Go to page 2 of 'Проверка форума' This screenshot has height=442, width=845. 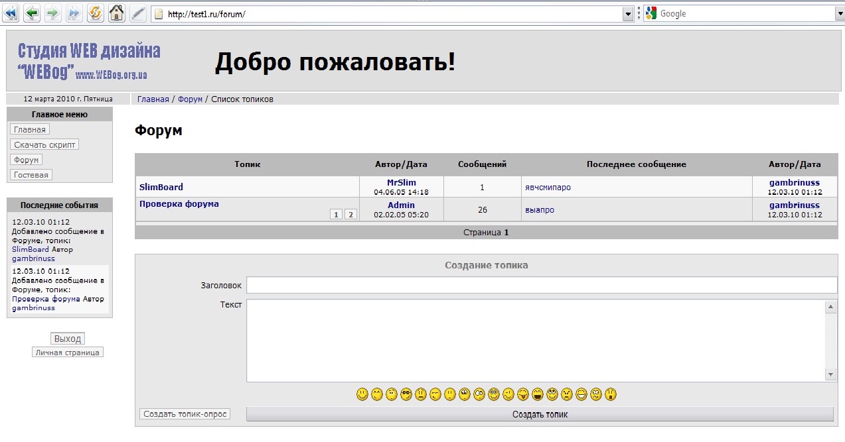[x=350, y=214]
